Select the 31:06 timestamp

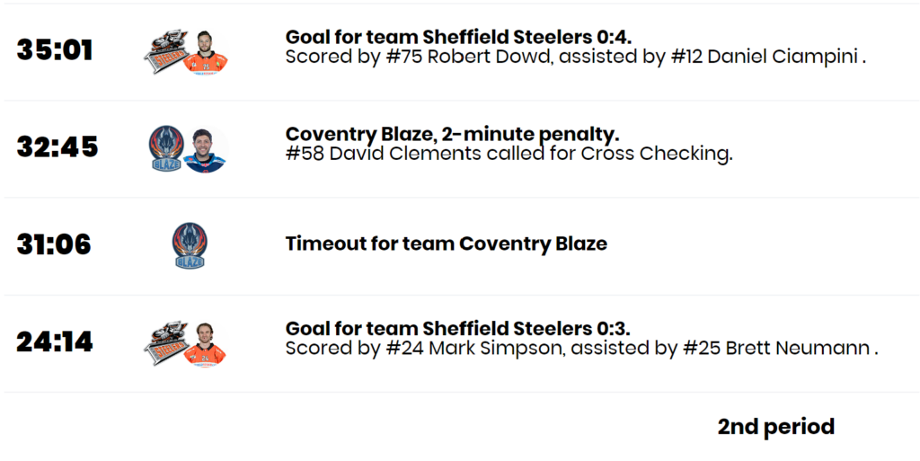54,244
